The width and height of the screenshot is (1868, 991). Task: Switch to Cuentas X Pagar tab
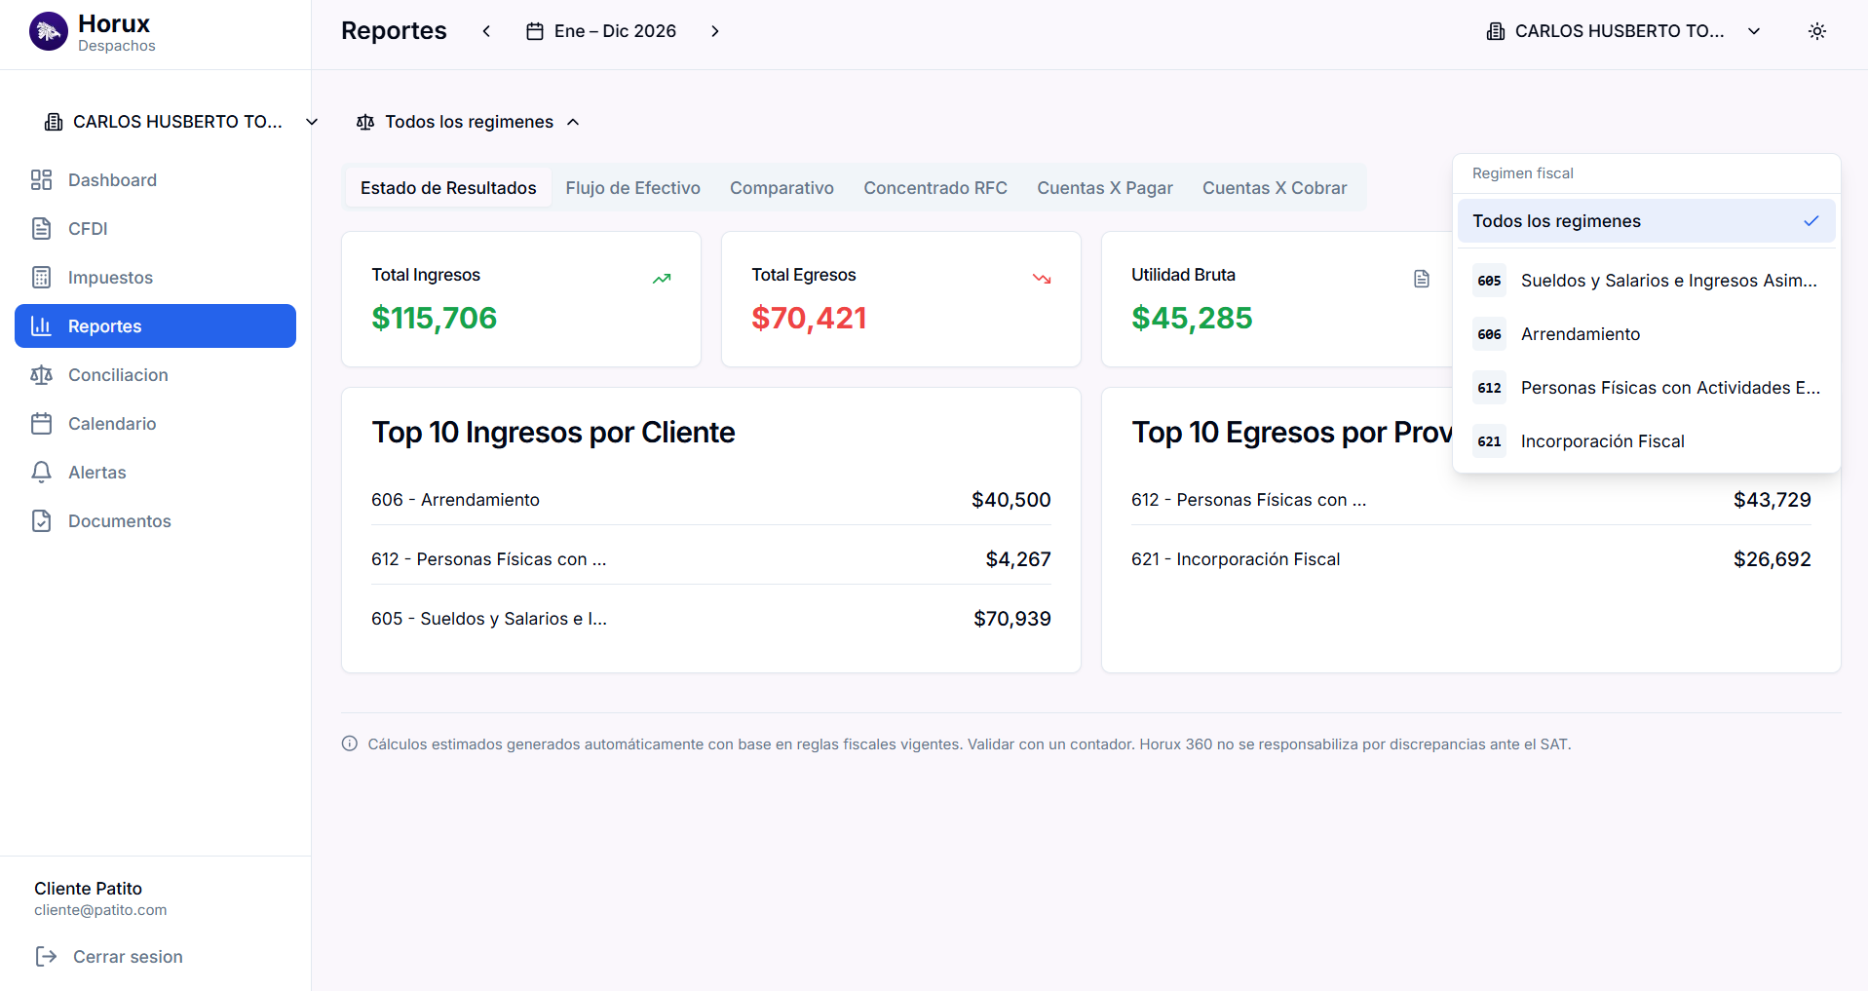tap(1104, 188)
